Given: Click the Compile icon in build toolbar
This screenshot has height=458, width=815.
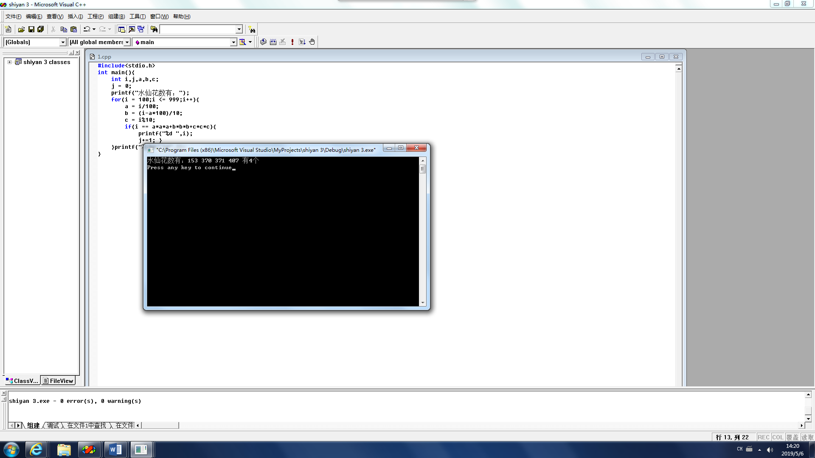Looking at the screenshot, I should click(263, 42).
